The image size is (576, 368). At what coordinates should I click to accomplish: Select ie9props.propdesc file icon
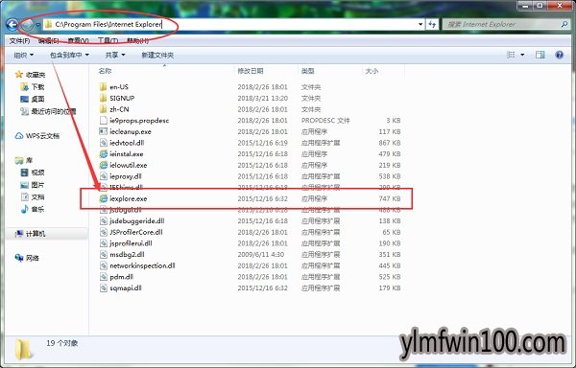tap(104, 121)
